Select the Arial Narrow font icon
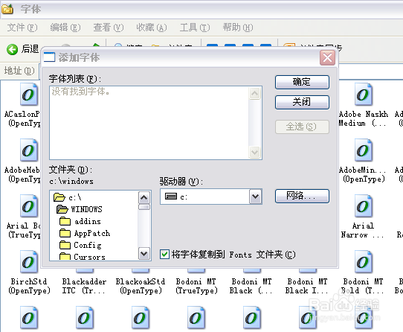 (364, 206)
